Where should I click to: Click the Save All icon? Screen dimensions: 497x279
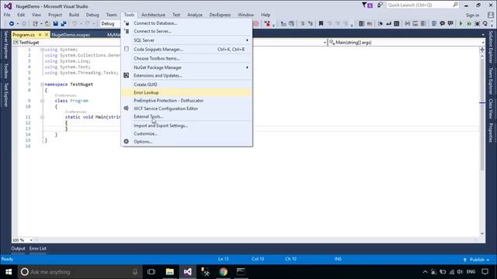coord(64,24)
